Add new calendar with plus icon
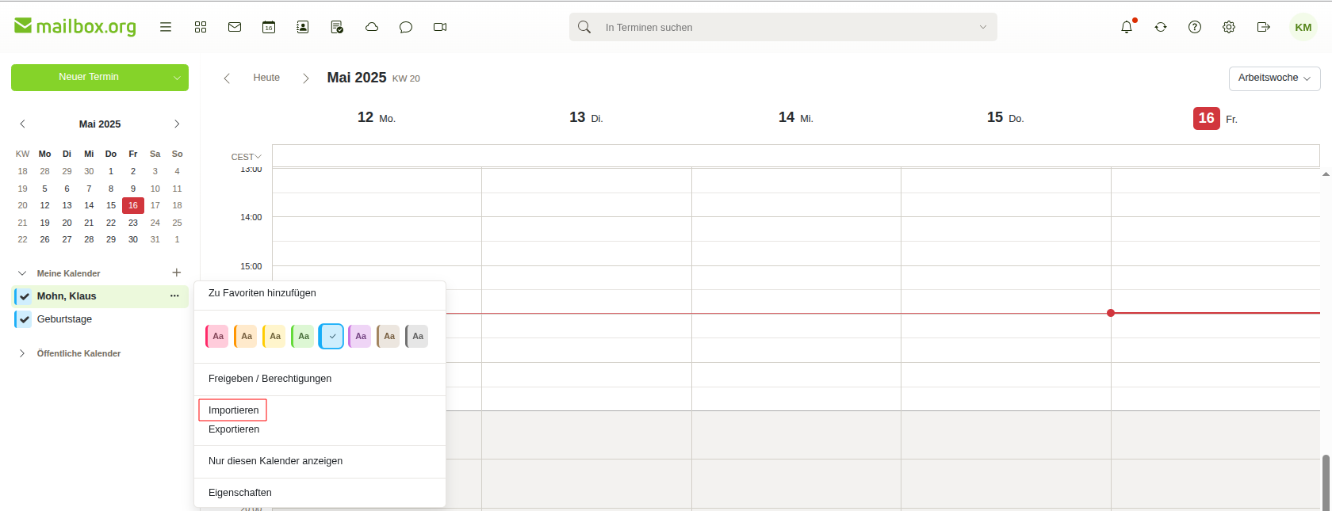The image size is (1332, 511). (x=177, y=273)
